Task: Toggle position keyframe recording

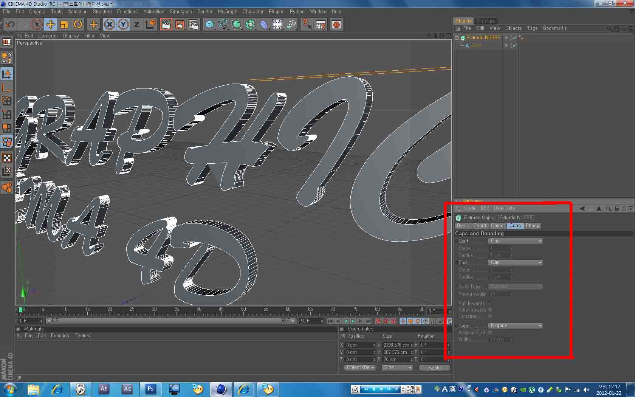Action: coord(403,321)
